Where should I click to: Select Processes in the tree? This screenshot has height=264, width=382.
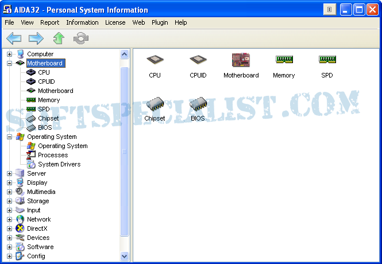pyautogui.click(x=53, y=155)
